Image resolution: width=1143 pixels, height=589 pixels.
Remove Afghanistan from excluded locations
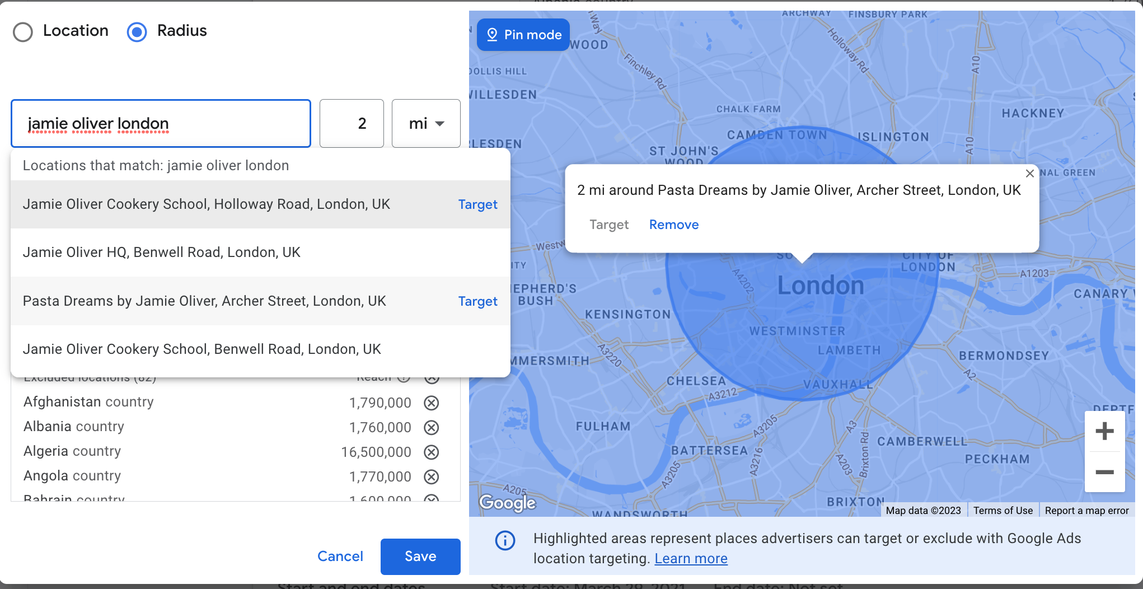coord(432,403)
